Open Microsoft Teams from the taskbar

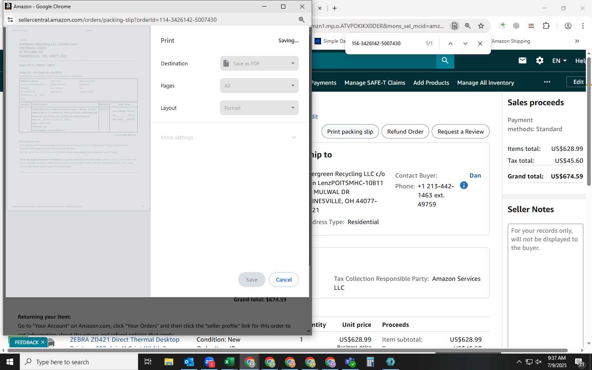(x=350, y=362)
